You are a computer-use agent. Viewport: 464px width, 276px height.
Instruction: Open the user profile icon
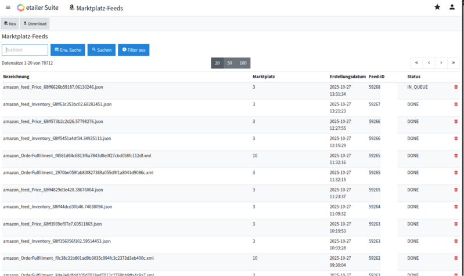[x=452, y=8]
